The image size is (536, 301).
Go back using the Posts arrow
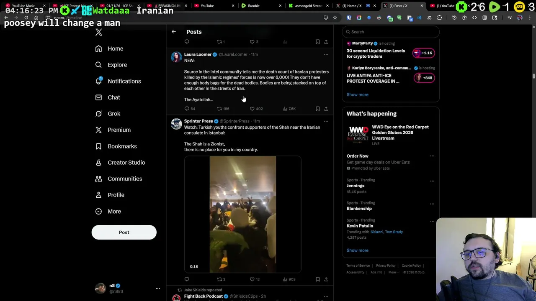pos(174,32)
